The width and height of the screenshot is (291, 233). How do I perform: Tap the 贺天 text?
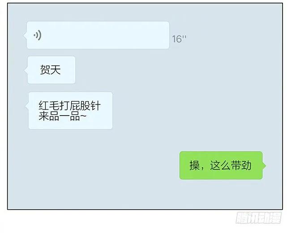coord(51,70)
